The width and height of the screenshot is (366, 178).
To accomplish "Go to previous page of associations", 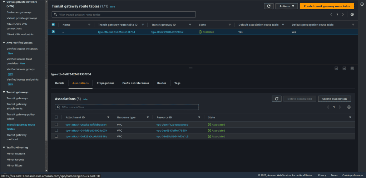I will click(328, 107).
